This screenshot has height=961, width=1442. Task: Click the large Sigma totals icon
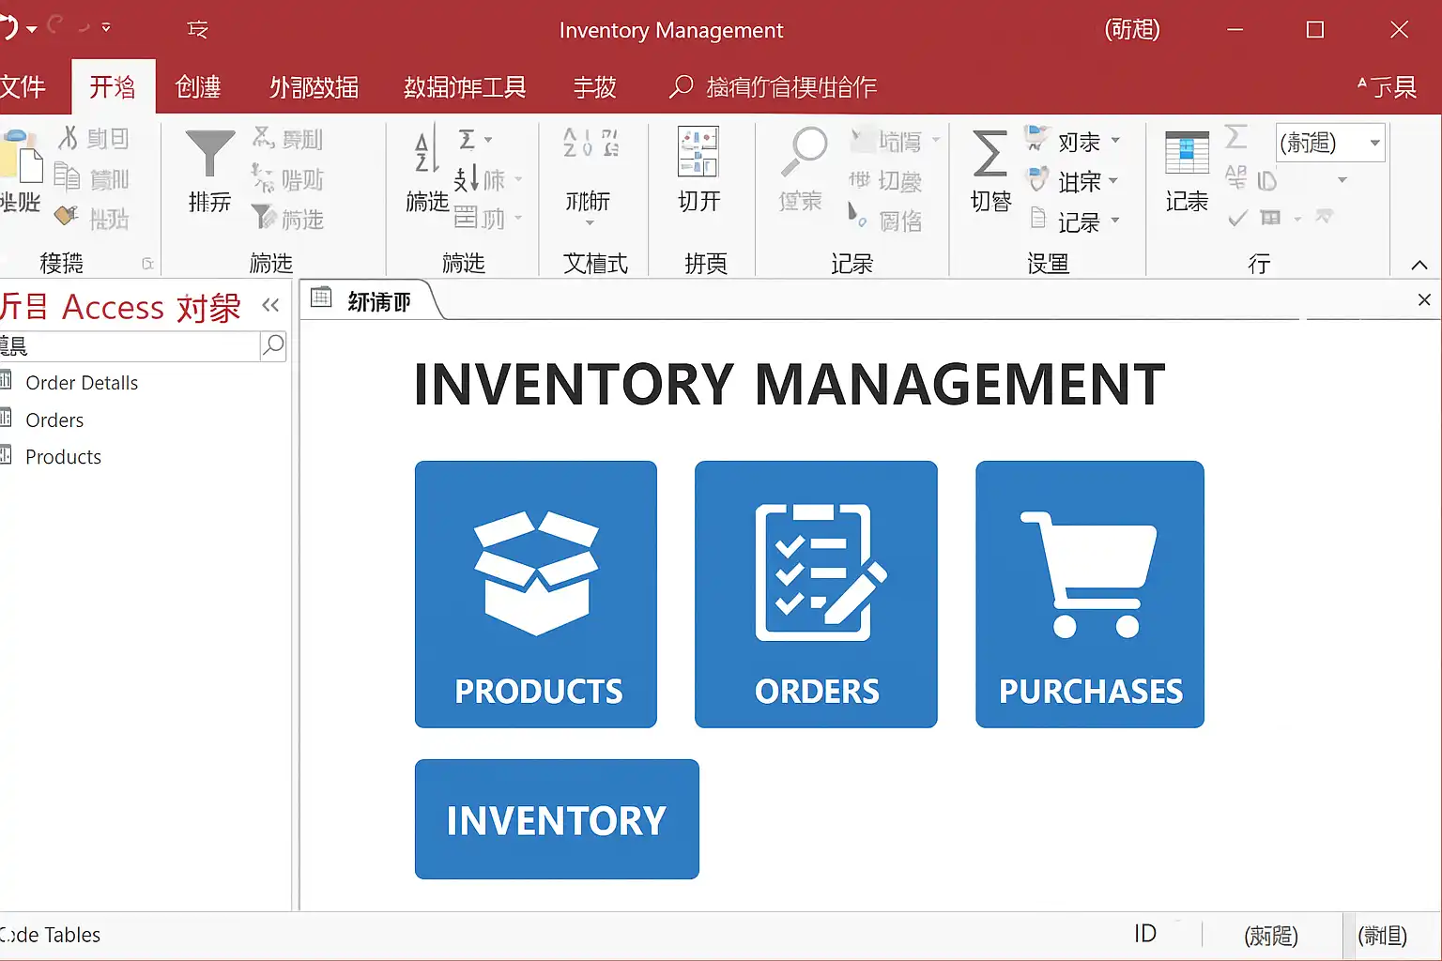tap(989, 154)
